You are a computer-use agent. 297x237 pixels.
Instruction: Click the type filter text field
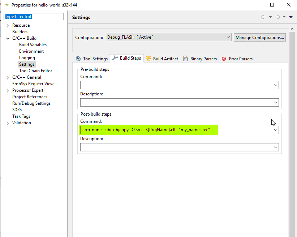pos(34,17)
